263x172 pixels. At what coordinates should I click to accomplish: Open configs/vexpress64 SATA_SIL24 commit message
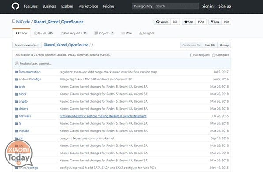point(108,168)
